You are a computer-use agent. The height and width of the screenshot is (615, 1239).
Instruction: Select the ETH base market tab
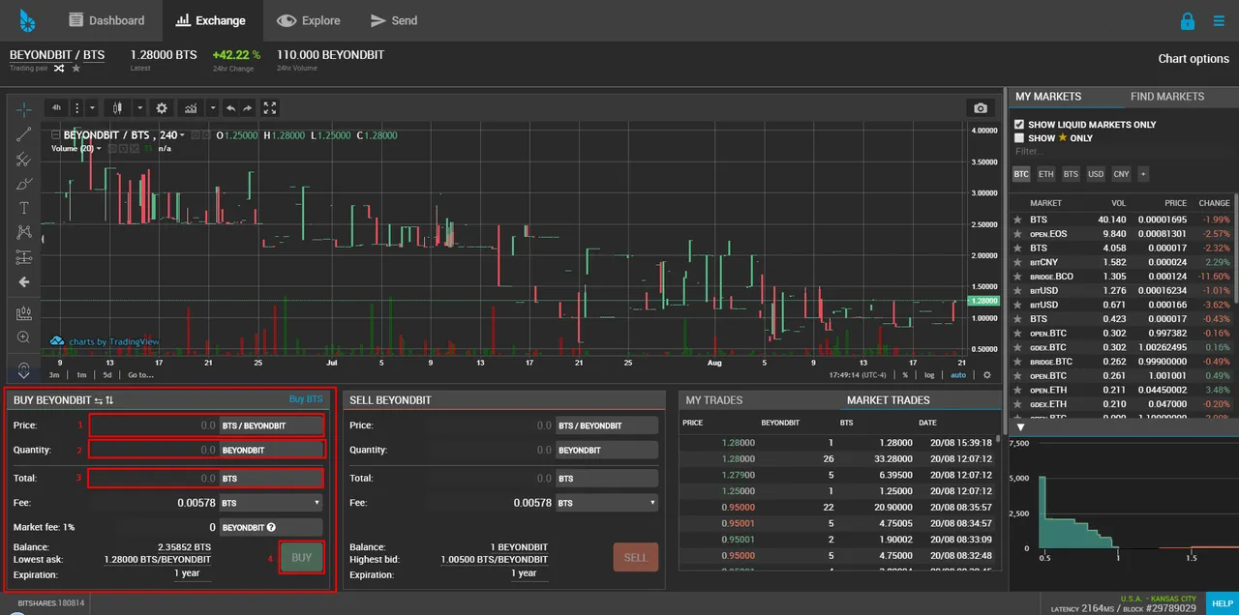(x=1046, y=175)
